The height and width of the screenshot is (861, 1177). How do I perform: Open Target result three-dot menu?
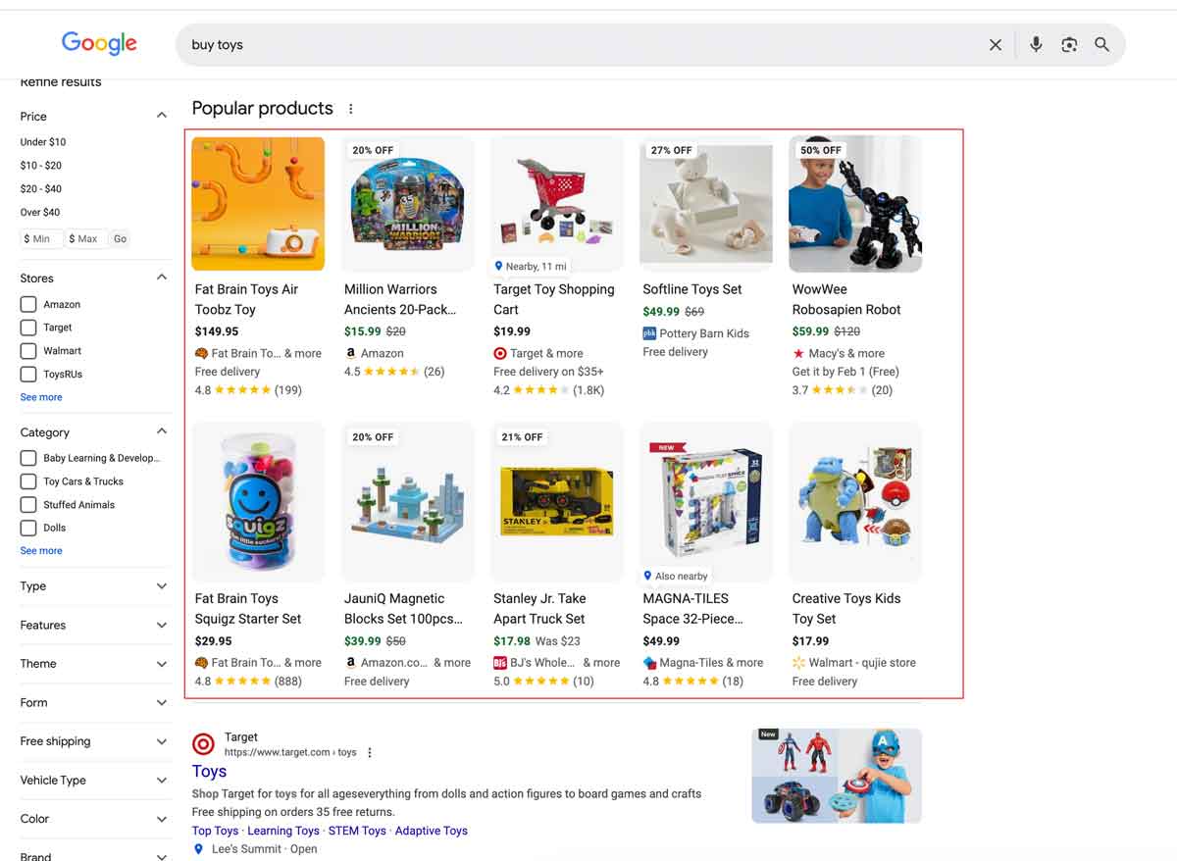pyautogui.click(x=370, y=753)
